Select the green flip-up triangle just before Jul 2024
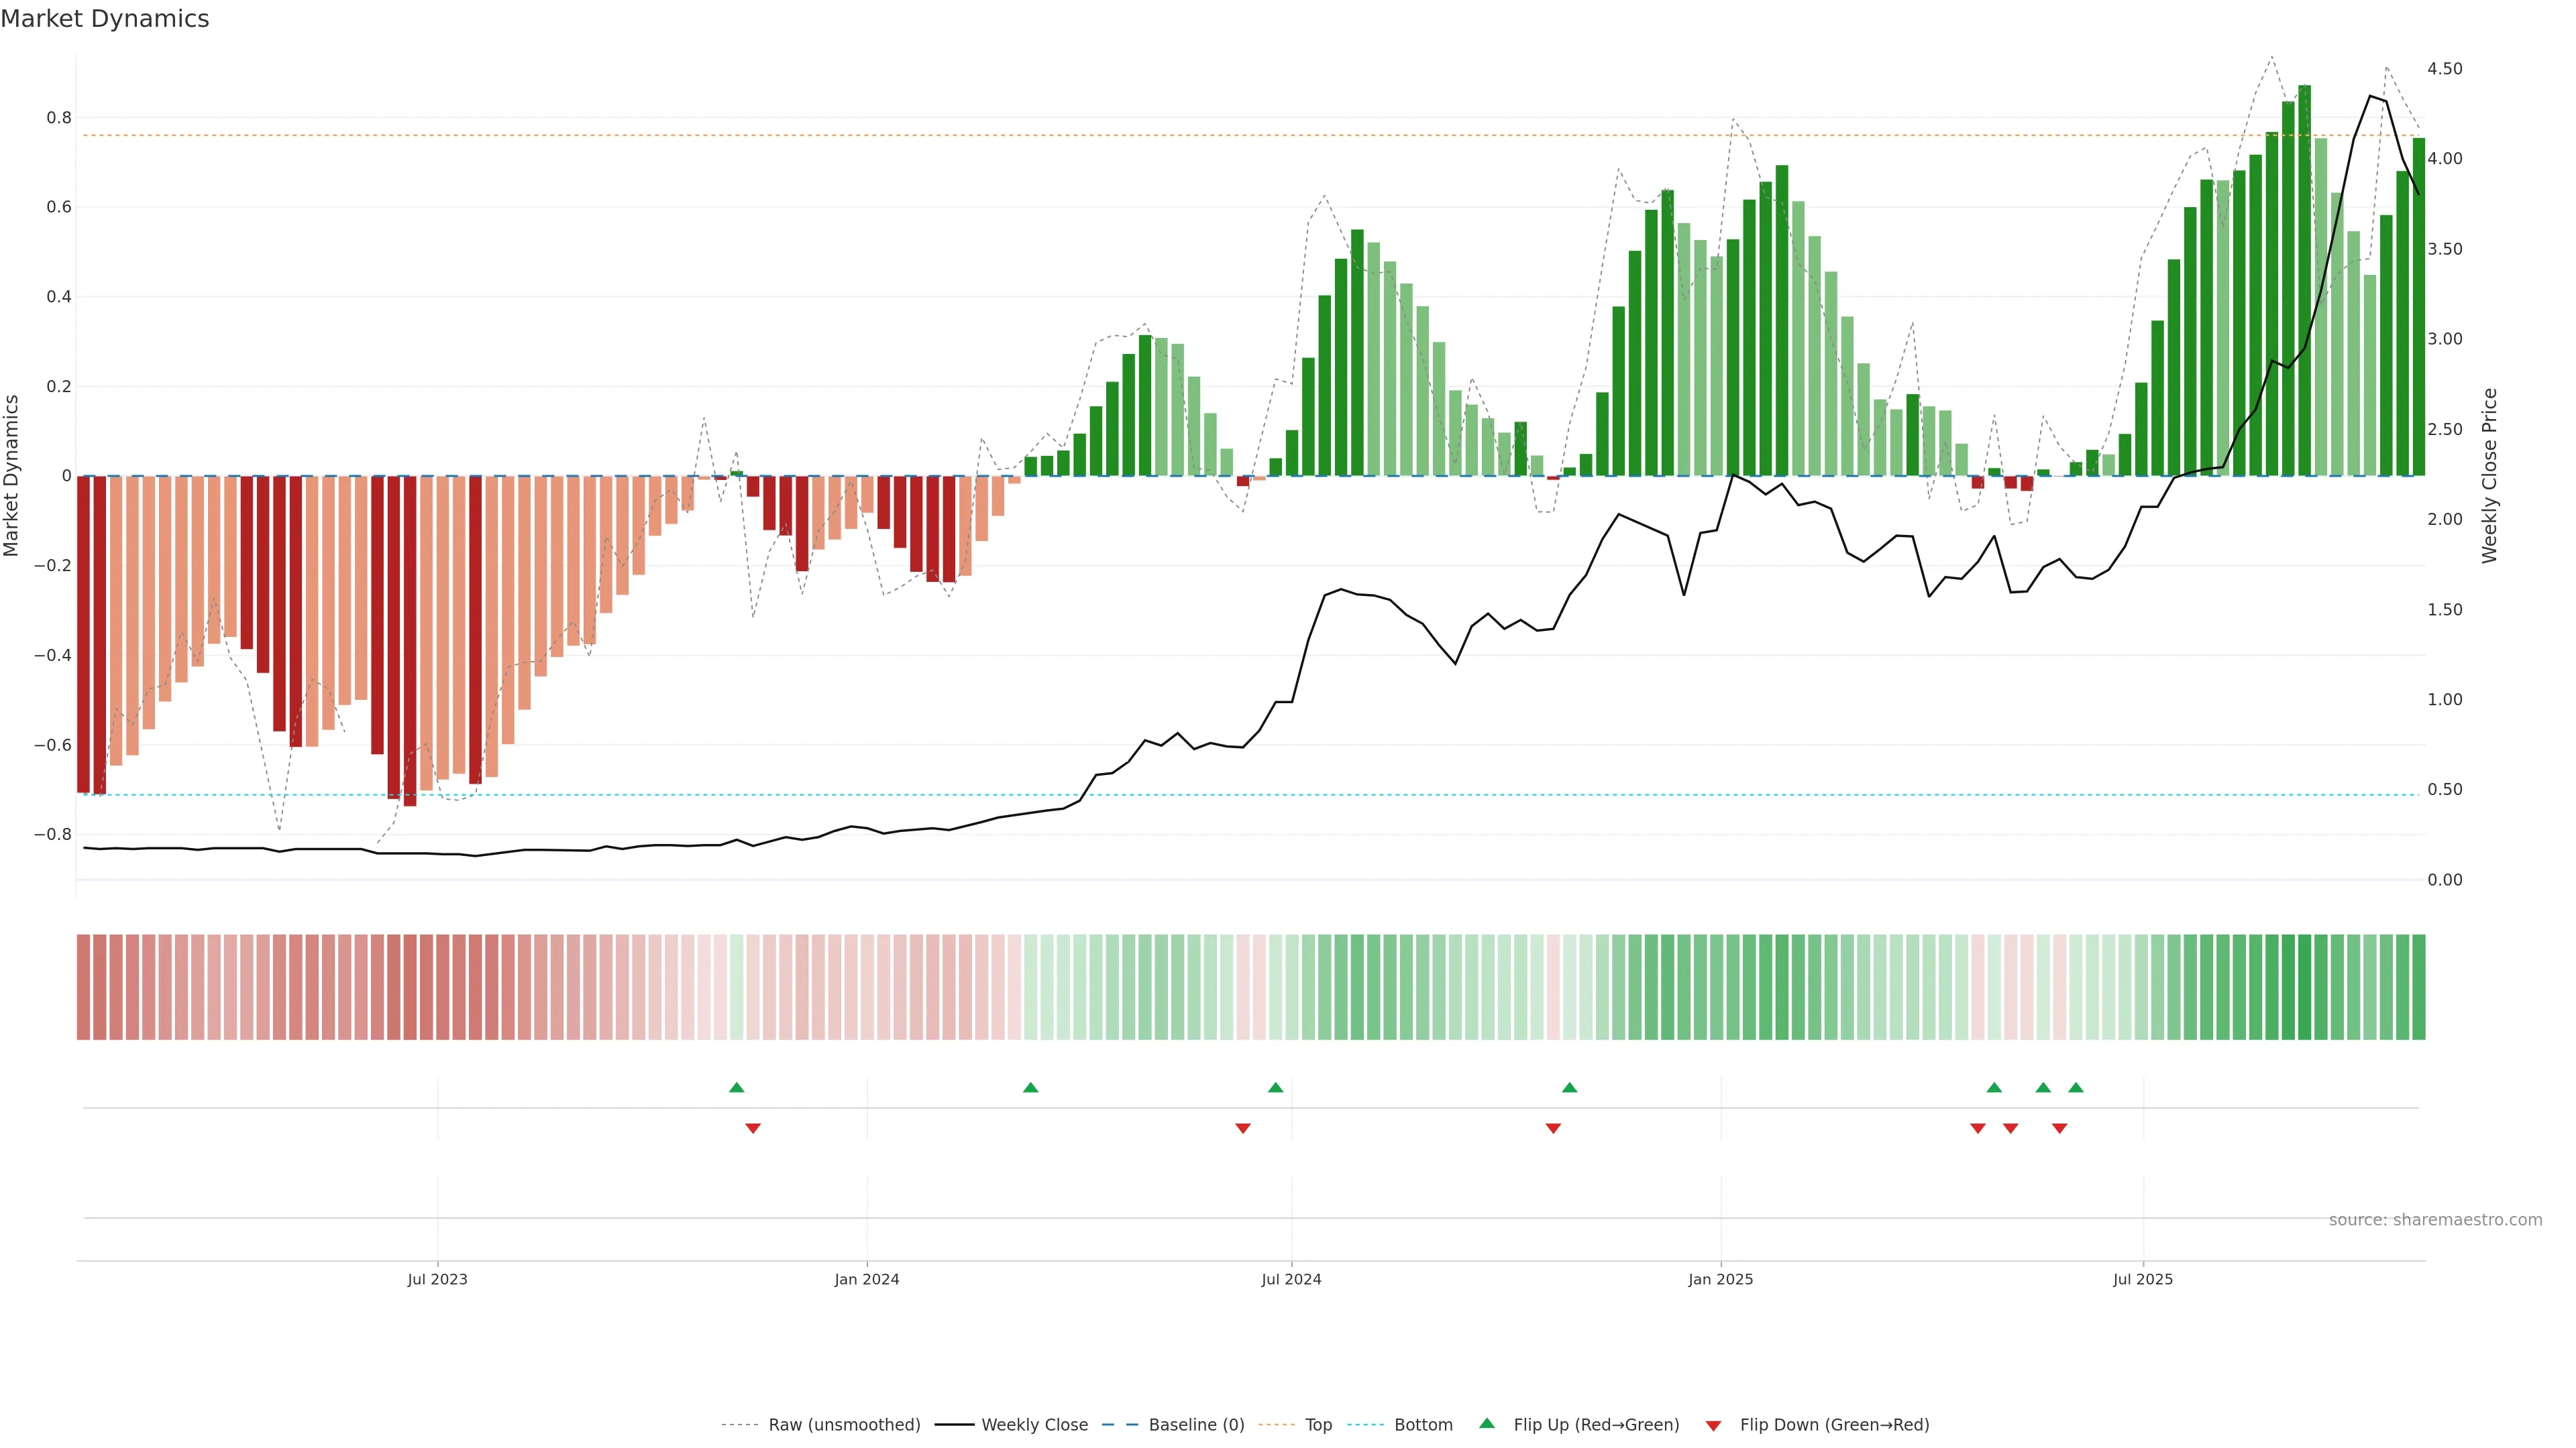Image resolution: width=2576 pixels, height=1448 pixels. pos(1275,1087)
